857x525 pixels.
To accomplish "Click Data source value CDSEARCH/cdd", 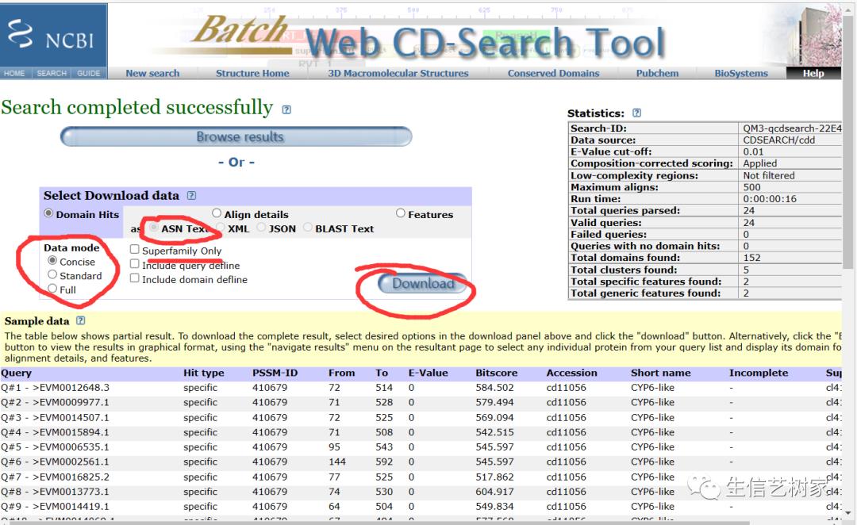I will pos(779,140).
